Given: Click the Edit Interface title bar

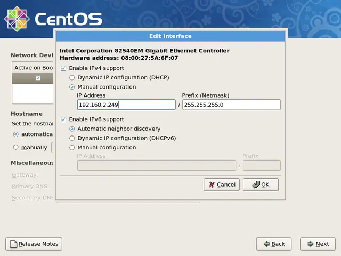Looking at the screenshot, I should pos(170,36).
